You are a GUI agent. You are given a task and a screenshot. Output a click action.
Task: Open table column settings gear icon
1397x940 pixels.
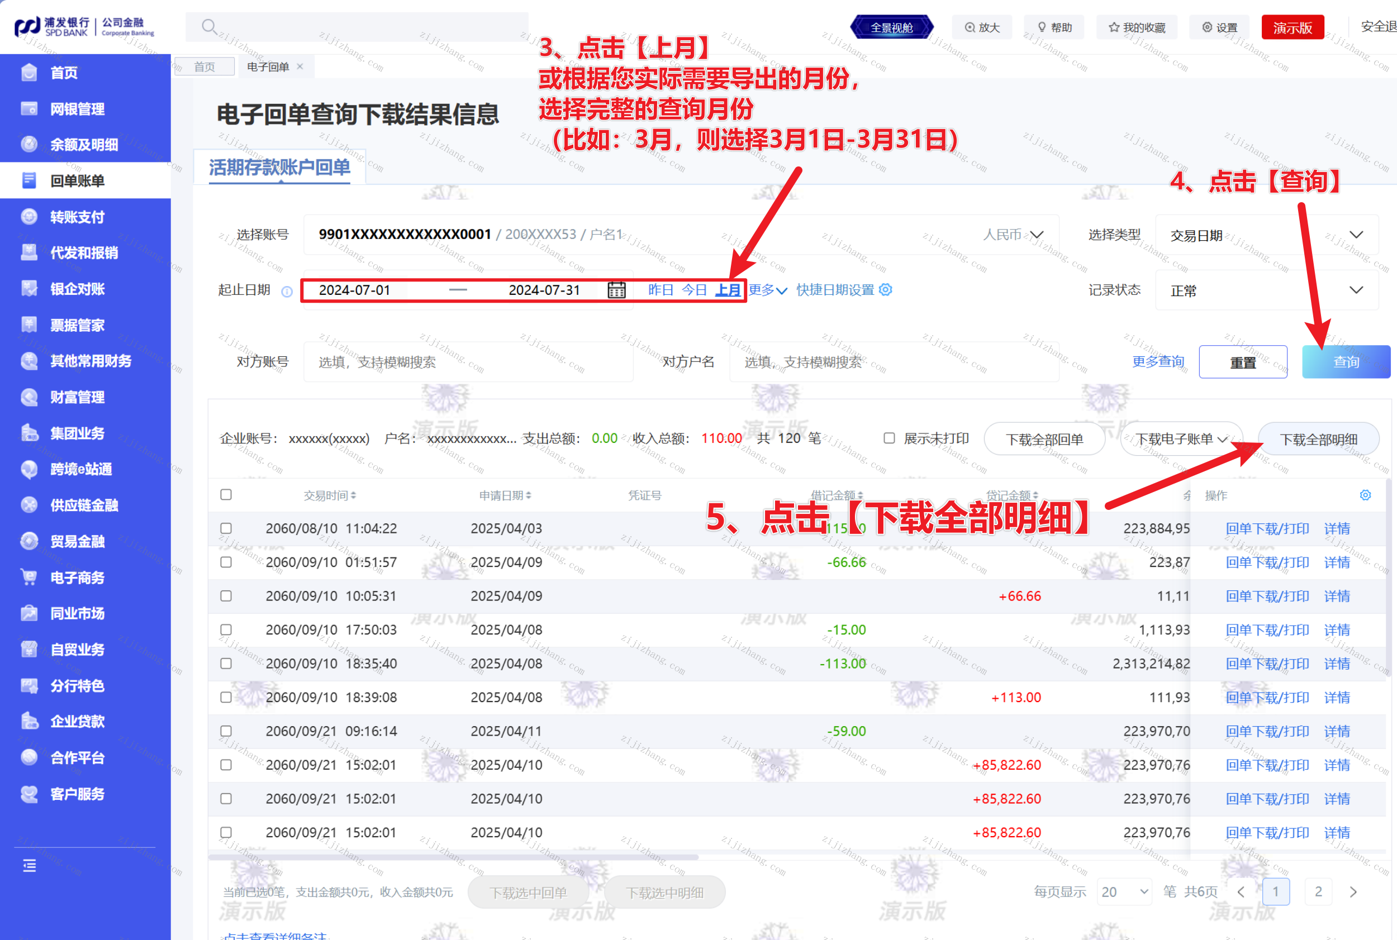(1365, 495)
